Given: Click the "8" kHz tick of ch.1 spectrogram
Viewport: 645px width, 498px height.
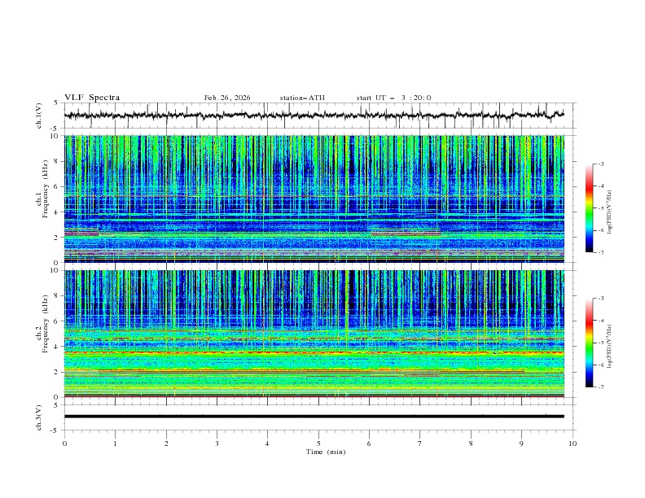Looking at the screenshot, I should coord(58,161).
